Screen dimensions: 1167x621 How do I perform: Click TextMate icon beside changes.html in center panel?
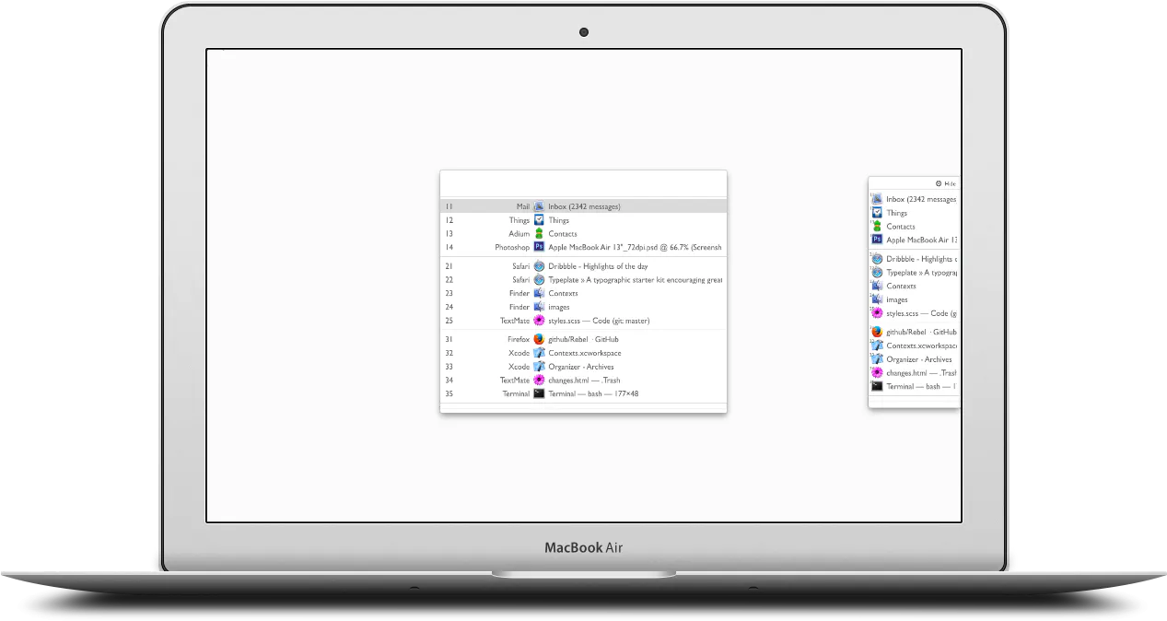pos(539,380)
